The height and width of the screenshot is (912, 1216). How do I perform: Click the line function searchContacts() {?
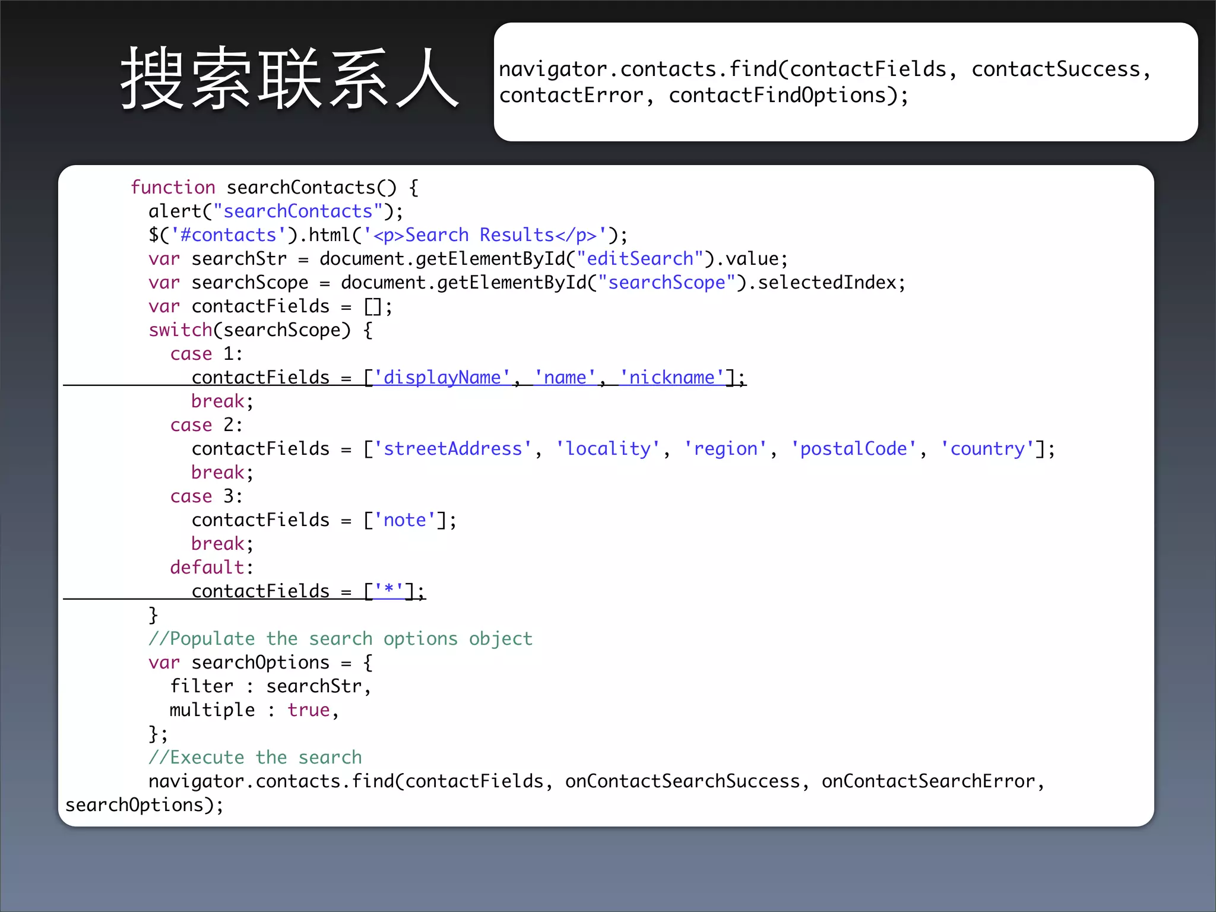(275, 188)
